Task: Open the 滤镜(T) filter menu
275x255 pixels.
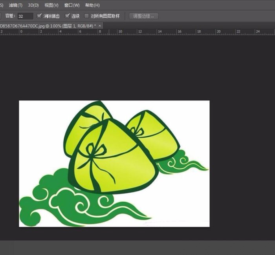Action: tap(15, 5)
